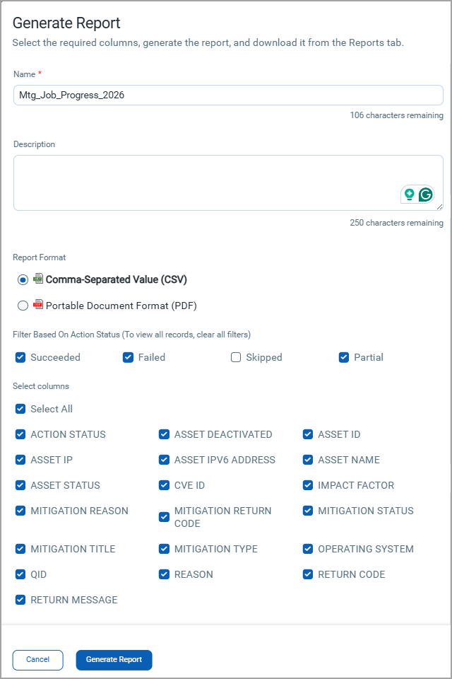The height and width of the screenshot is (679, 452).
Task: Click the CSV file format icon
Action: click(x=38, y=279)
